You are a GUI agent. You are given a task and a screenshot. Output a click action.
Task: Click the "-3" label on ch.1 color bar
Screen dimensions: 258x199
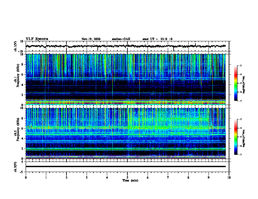tap(240, 66)
